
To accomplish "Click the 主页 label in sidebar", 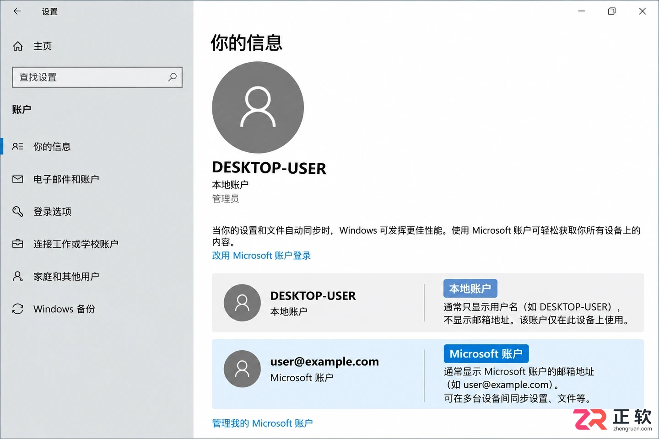I will pyautogui.click(x=43, y=46).
